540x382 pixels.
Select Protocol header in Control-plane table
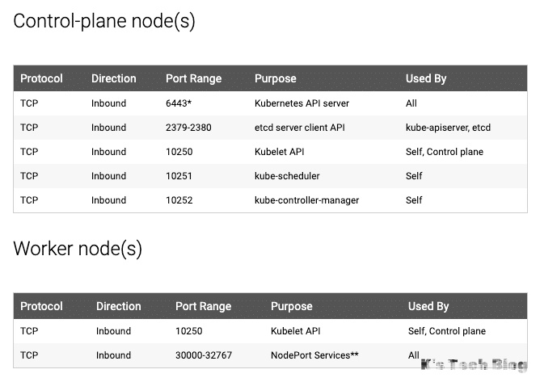[x=41, y=78]
